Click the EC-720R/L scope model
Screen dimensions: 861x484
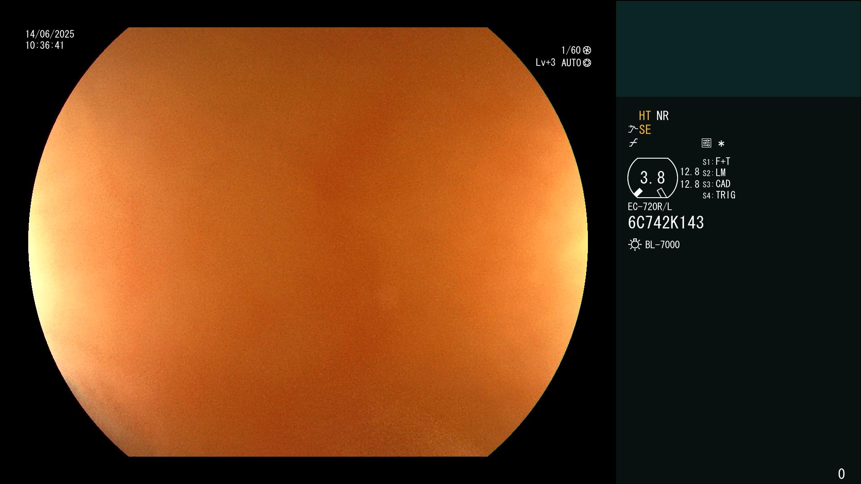click(x=650, y=207)
